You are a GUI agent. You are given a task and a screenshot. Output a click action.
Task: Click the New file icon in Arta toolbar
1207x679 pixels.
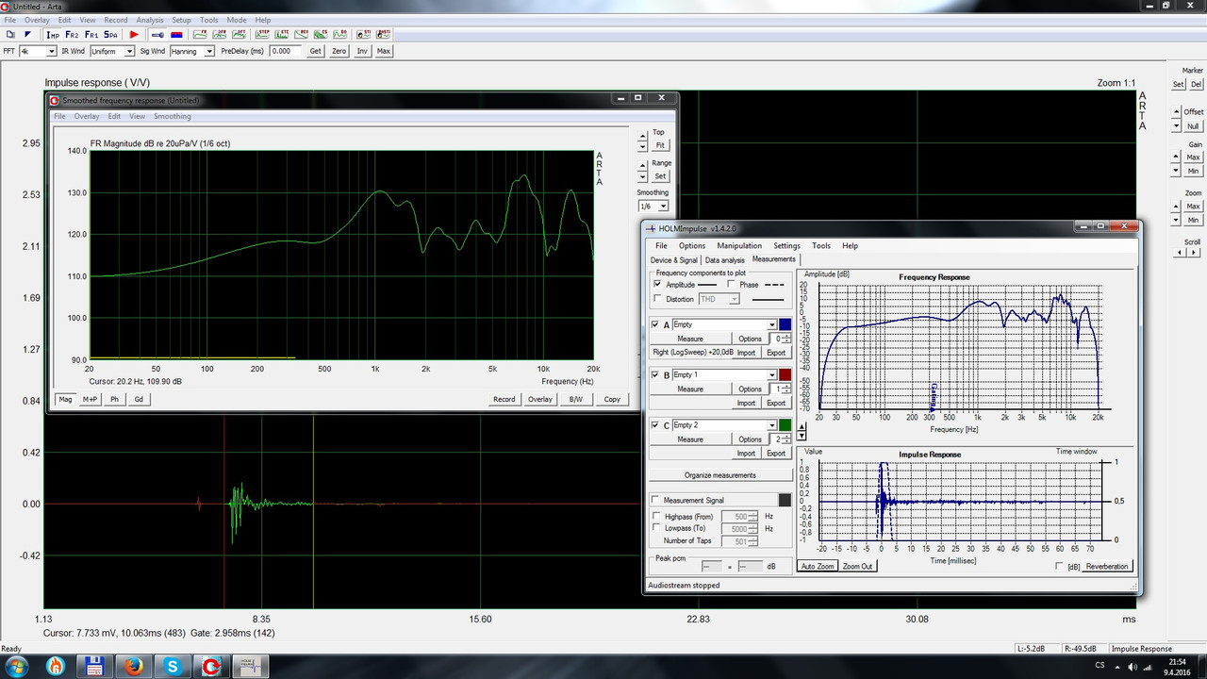(10, 35)
